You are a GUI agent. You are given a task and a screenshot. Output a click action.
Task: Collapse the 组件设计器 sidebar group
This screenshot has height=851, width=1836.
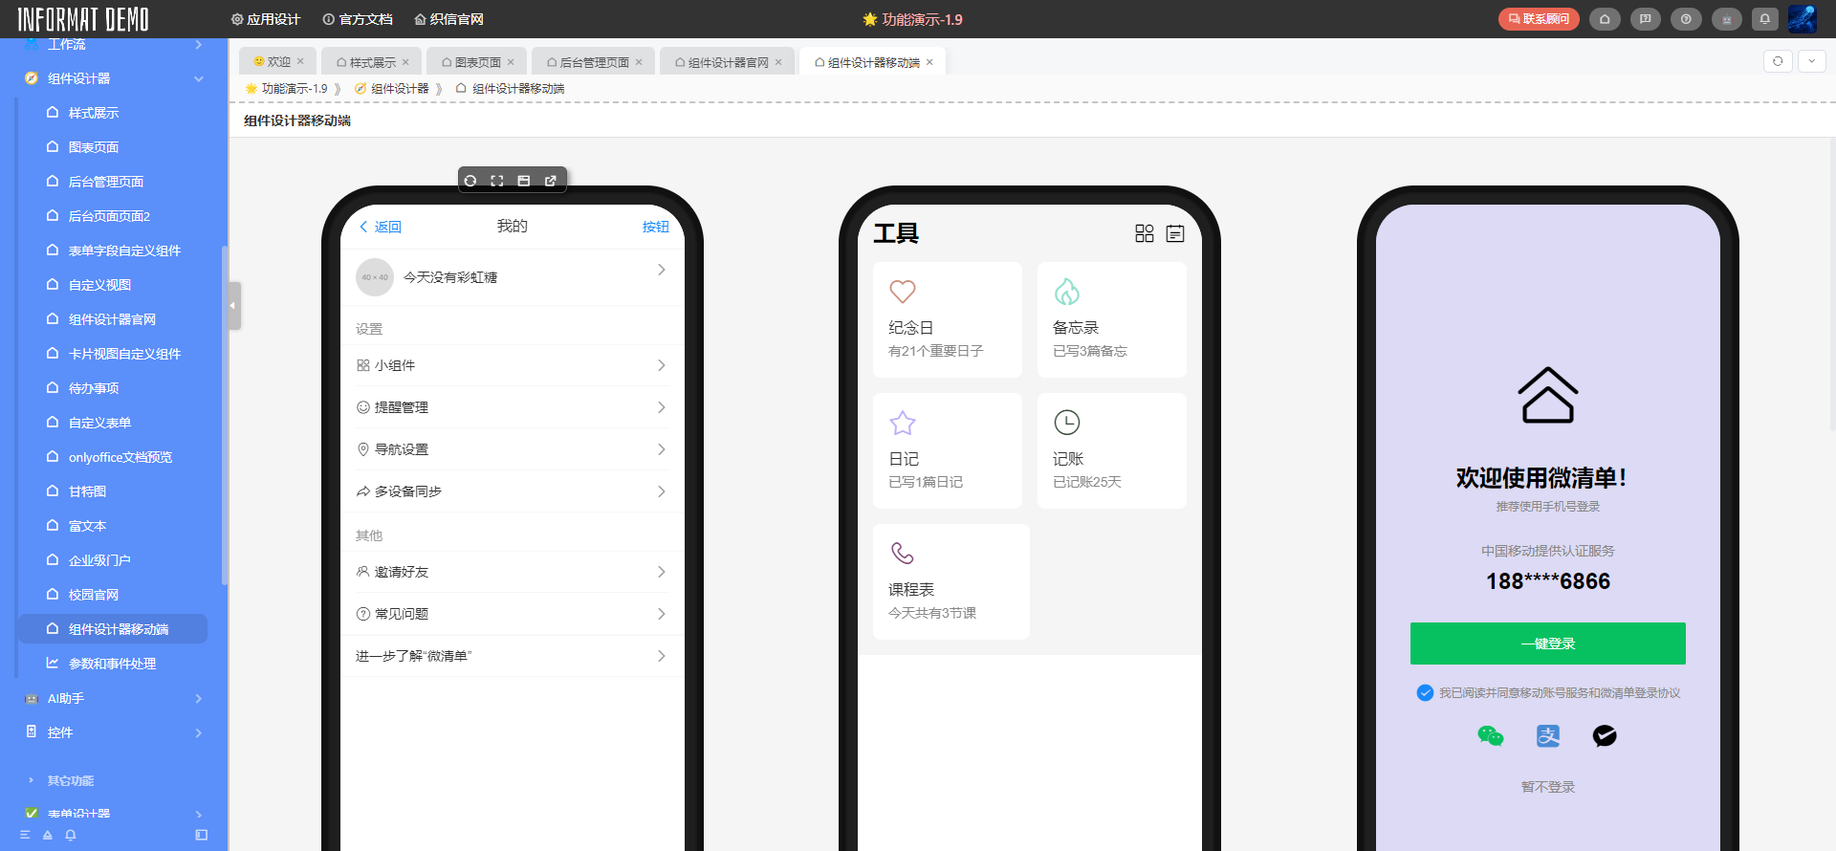coord(199,78)
